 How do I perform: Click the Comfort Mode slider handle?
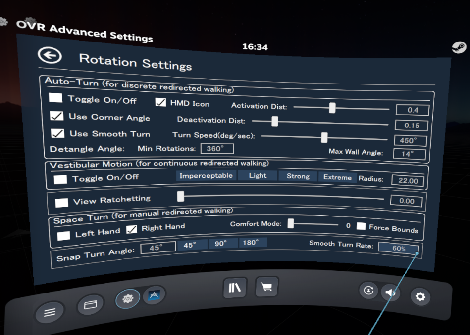coord(290,223)
